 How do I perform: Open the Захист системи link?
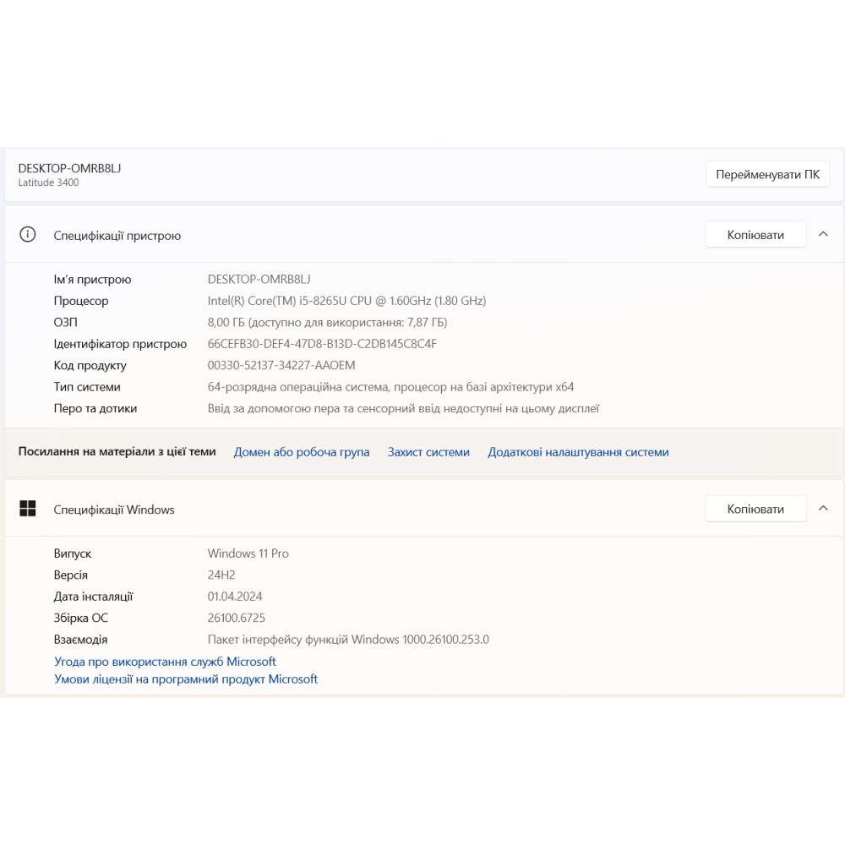coord(428,452)
